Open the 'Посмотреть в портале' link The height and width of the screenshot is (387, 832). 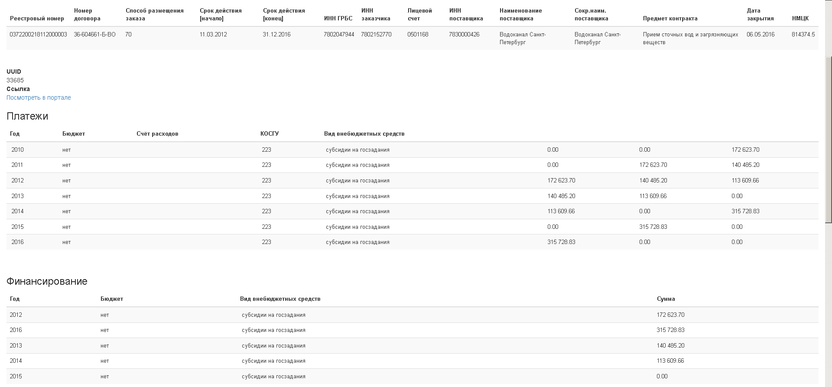[39, 98]
